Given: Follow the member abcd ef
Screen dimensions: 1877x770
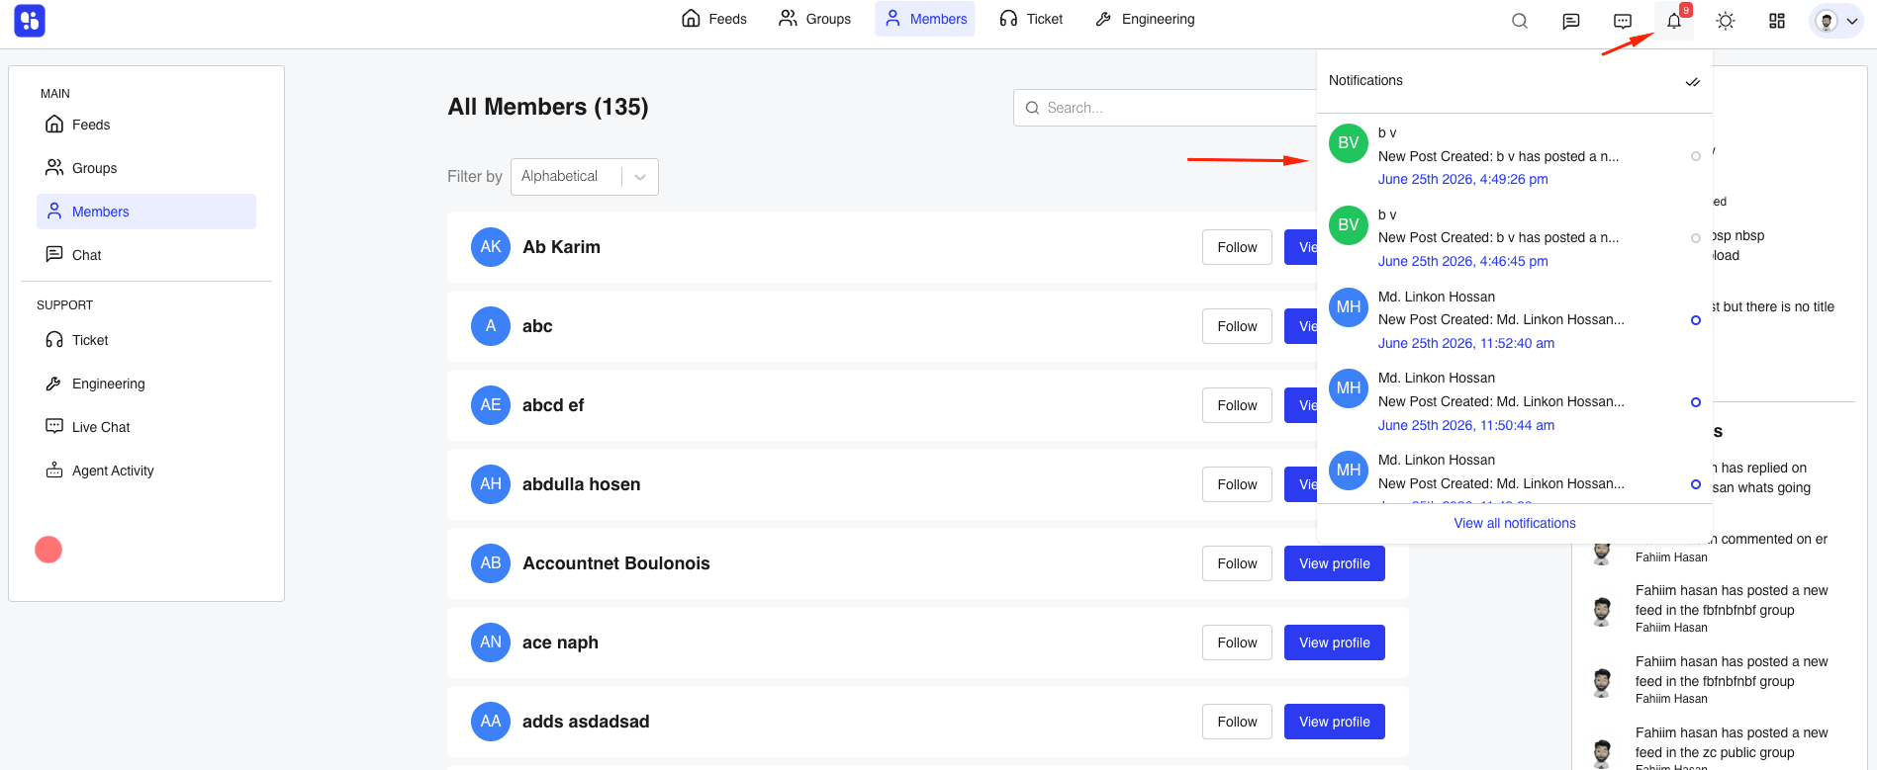Looking at the screenshot, I should tap(1237, 405).
